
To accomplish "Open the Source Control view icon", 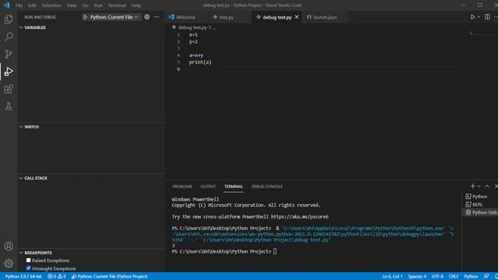I will (x=9, y=54).
